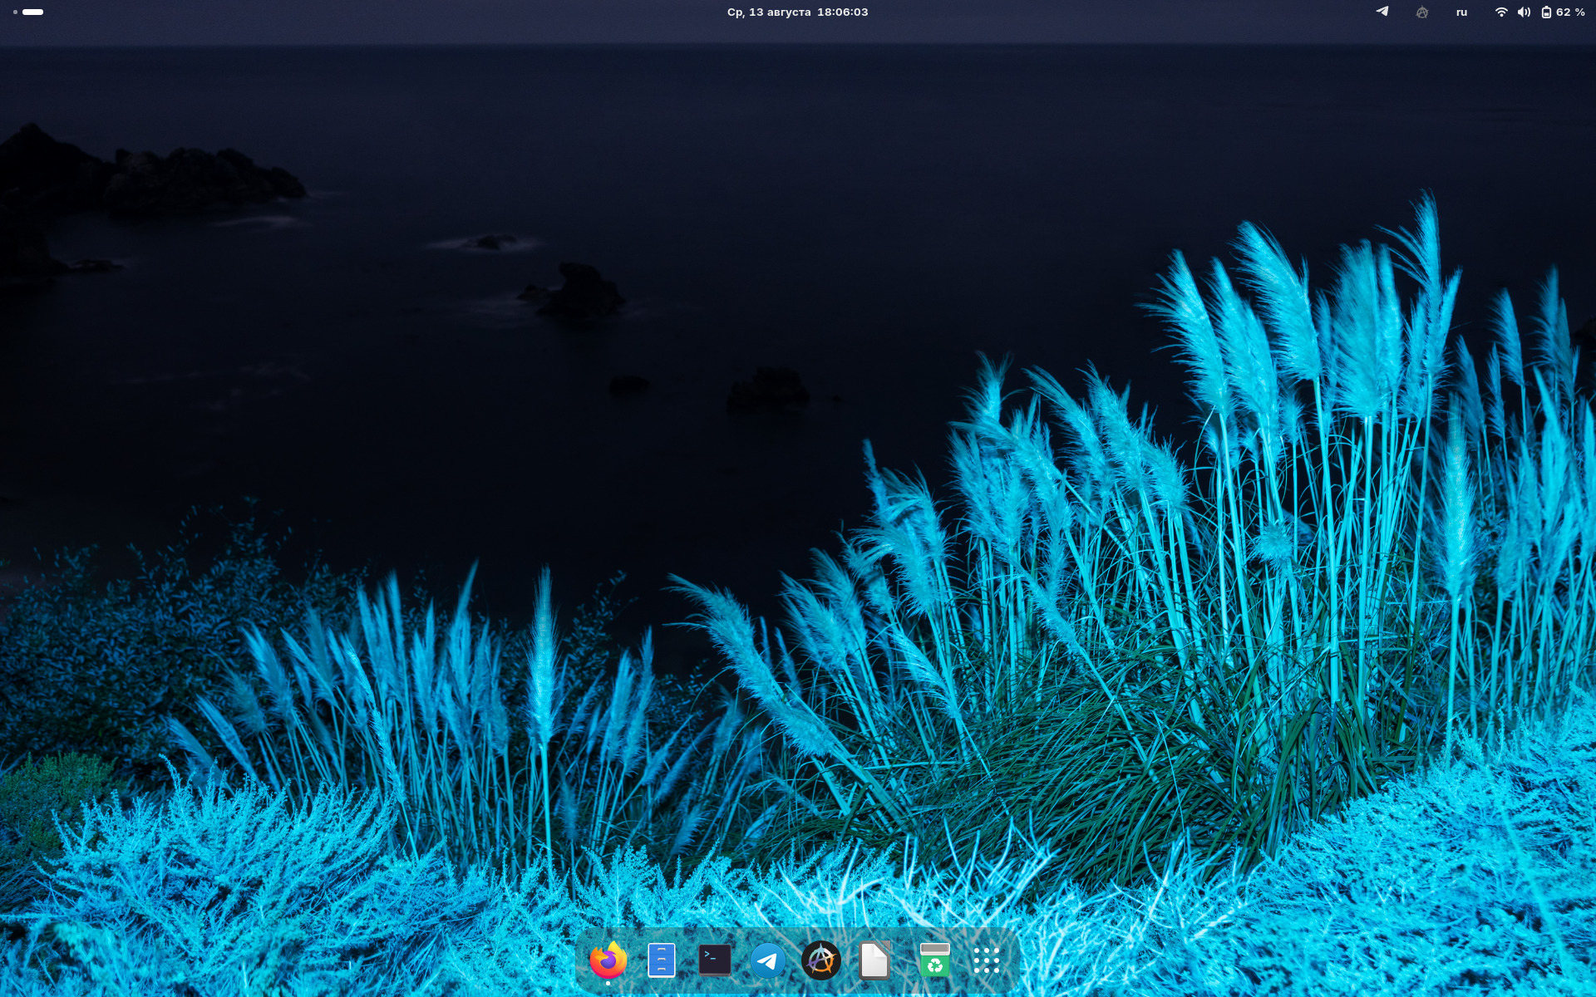
Task: Open the Wi-Fi status icon menu
Action: click(1501, 12)
